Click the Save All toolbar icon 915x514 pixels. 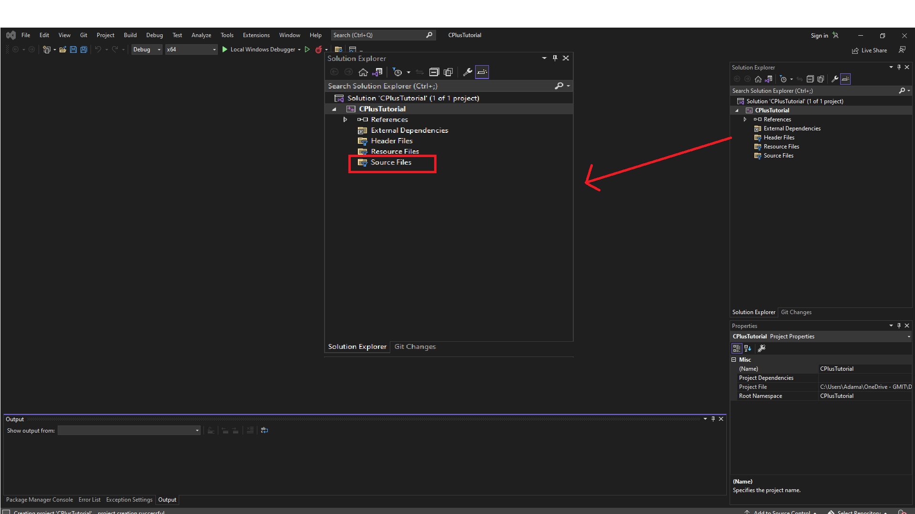click(x=84, y=49)
